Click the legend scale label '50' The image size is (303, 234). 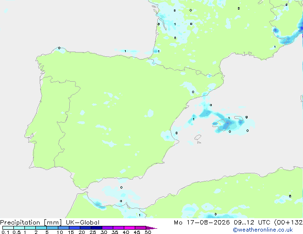[x=148, y=232]
